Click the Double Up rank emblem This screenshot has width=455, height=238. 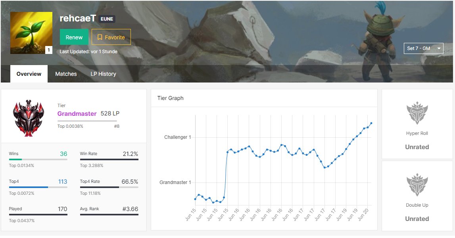click(417, 184)
